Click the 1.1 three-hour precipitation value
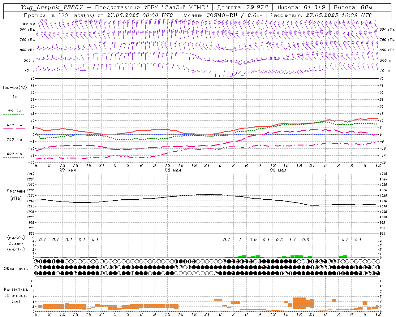 pos(292,240)
